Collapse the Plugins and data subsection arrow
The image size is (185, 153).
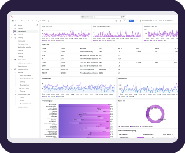(15, 88)
